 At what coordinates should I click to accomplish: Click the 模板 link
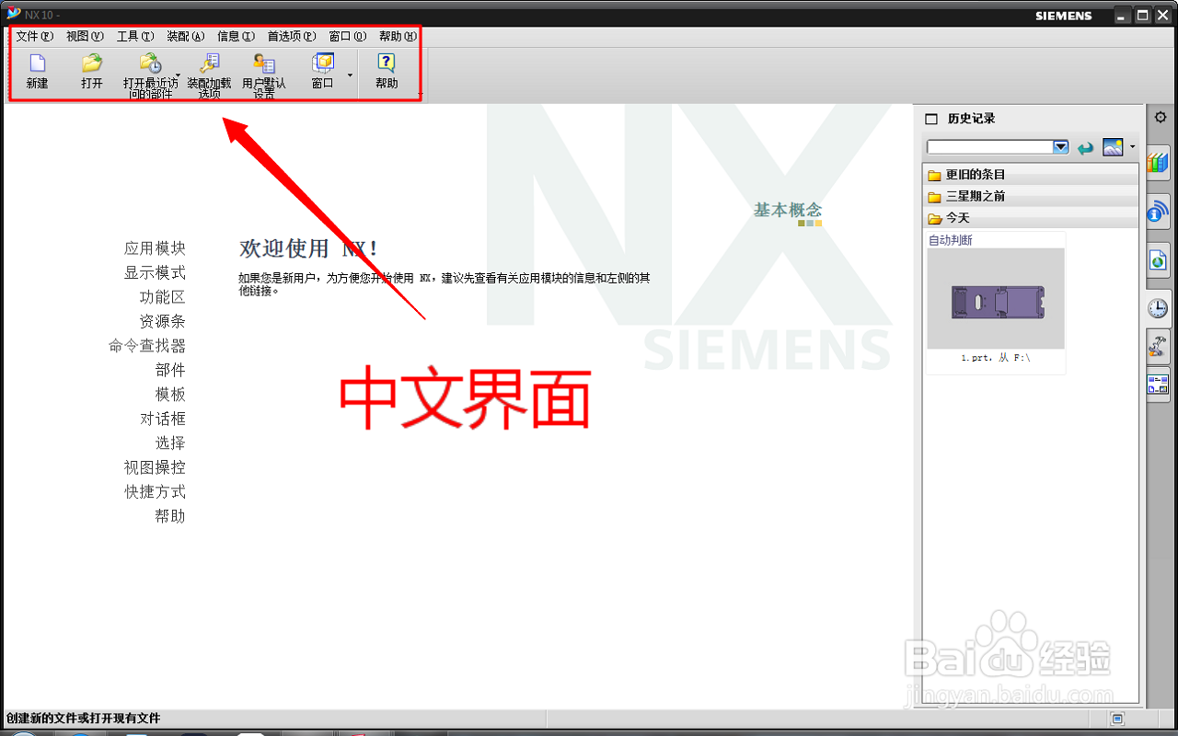click(170, 394)
